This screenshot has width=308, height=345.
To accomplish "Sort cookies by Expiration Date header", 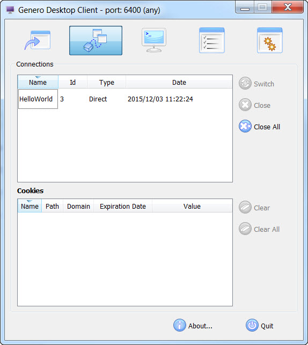I will coord(123,206).
